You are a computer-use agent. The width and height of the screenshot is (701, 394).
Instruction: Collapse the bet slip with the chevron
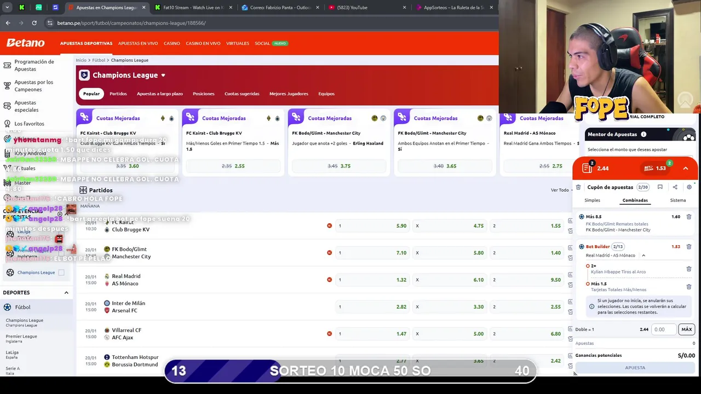tap(685, 169)
